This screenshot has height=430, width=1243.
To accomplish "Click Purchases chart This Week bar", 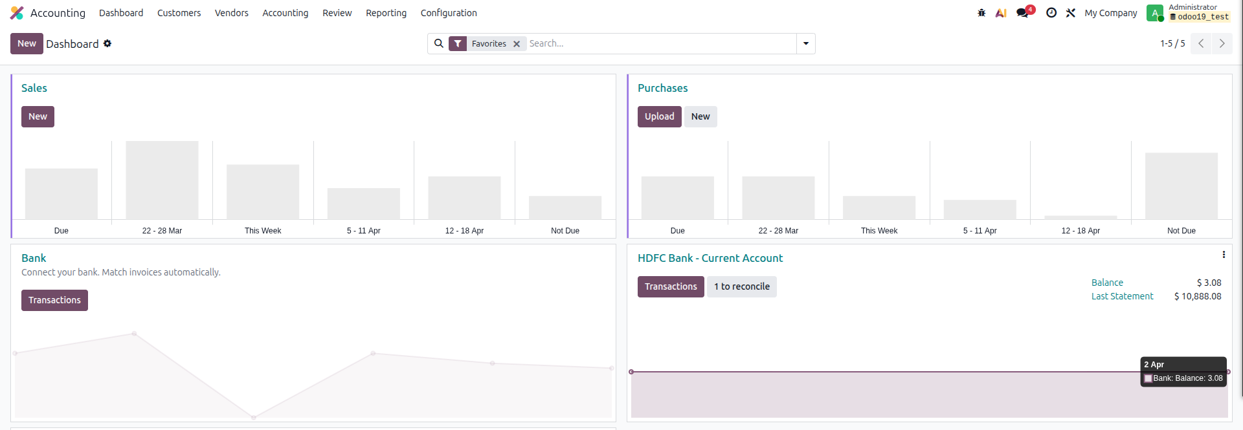I will tap(879, 207).
